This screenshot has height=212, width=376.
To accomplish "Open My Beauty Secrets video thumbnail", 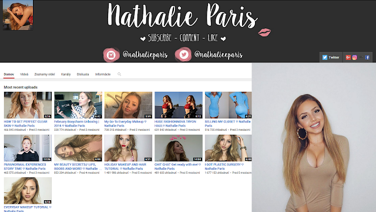I will click(78, 148).
